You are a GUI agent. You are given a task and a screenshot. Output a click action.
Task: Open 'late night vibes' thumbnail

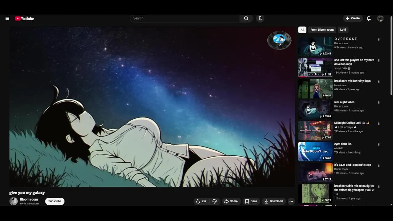pyautogui.click(x=315, y=110)
